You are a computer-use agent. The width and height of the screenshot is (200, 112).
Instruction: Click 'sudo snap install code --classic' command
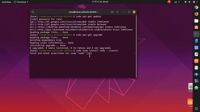[x=97, y=51]
